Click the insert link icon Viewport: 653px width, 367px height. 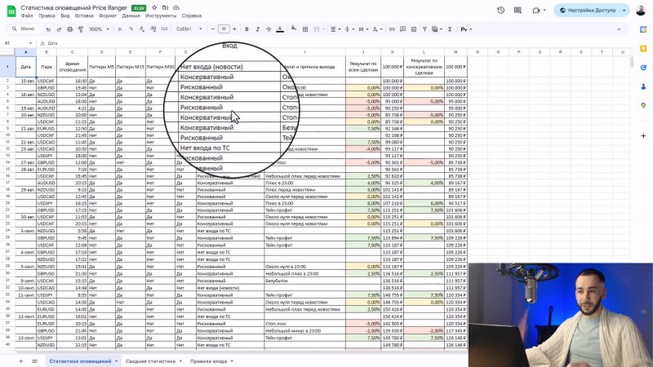pyautogui.click(x=392, y=29)
